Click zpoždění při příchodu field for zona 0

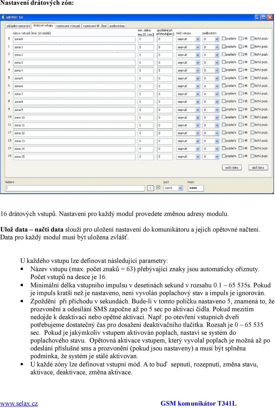click(x=165, y=39)
